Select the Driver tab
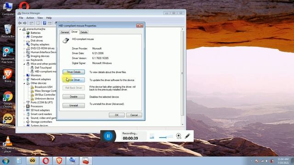Viewport: 294px width, 165px height. tap(74, 32)
